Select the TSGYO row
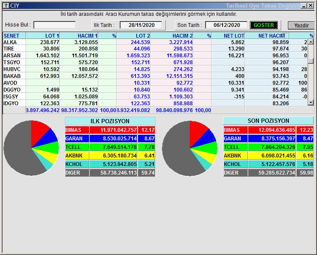Screen dimensions: 317x255 pyautogui.click(x=155, y=62)
